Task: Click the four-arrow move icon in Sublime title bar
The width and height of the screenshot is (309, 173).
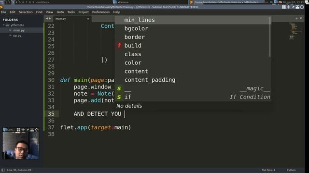Action: (288, 7)
